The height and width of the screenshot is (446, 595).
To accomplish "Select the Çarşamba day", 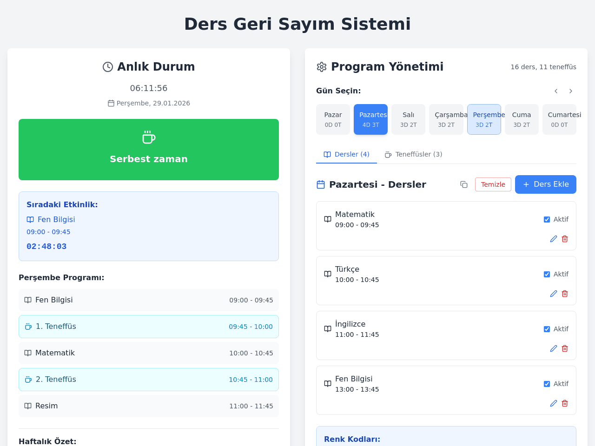I will pos(446,119).
